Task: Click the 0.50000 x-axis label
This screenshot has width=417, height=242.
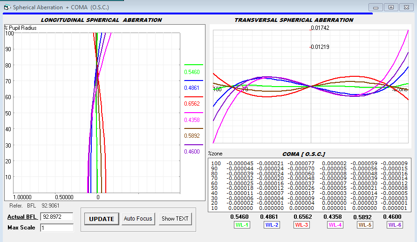Action: (64, 197)
